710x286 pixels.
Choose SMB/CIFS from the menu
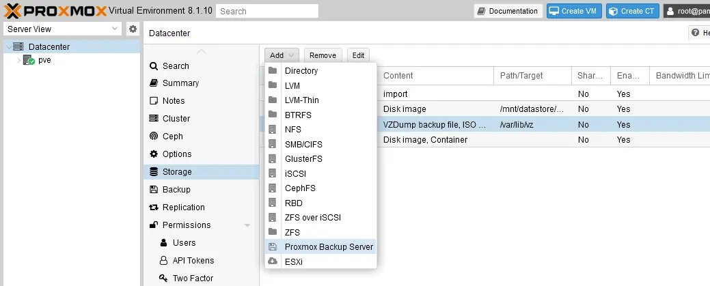[x=320, y=144]
